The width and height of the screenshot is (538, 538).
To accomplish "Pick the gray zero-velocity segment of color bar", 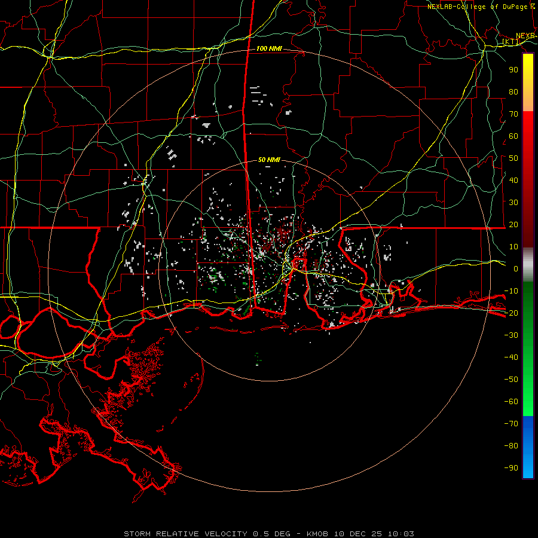I will point(528,264).
